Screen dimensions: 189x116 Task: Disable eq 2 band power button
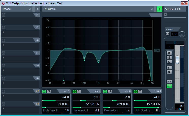(x=74, y=91)
